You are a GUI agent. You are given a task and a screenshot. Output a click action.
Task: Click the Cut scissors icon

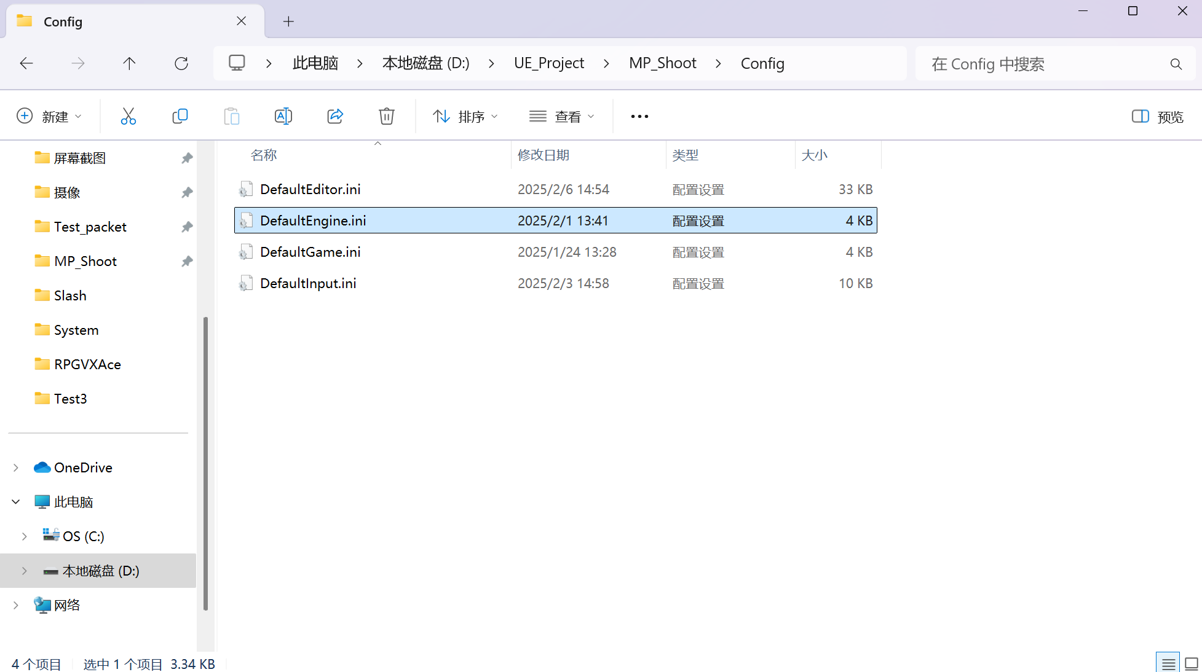129,116
